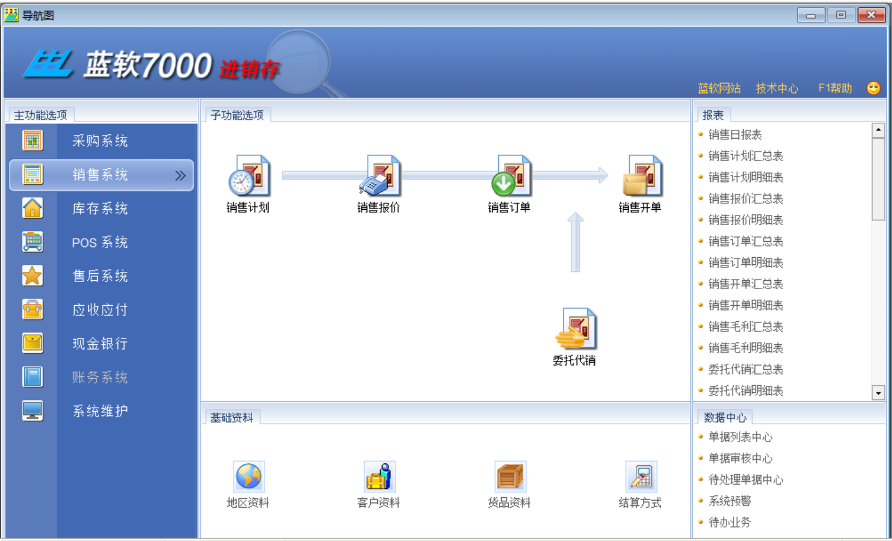Screen dimensions: 892x541
Task: Open the 销售日报表 report
Action: pos(735,135)
